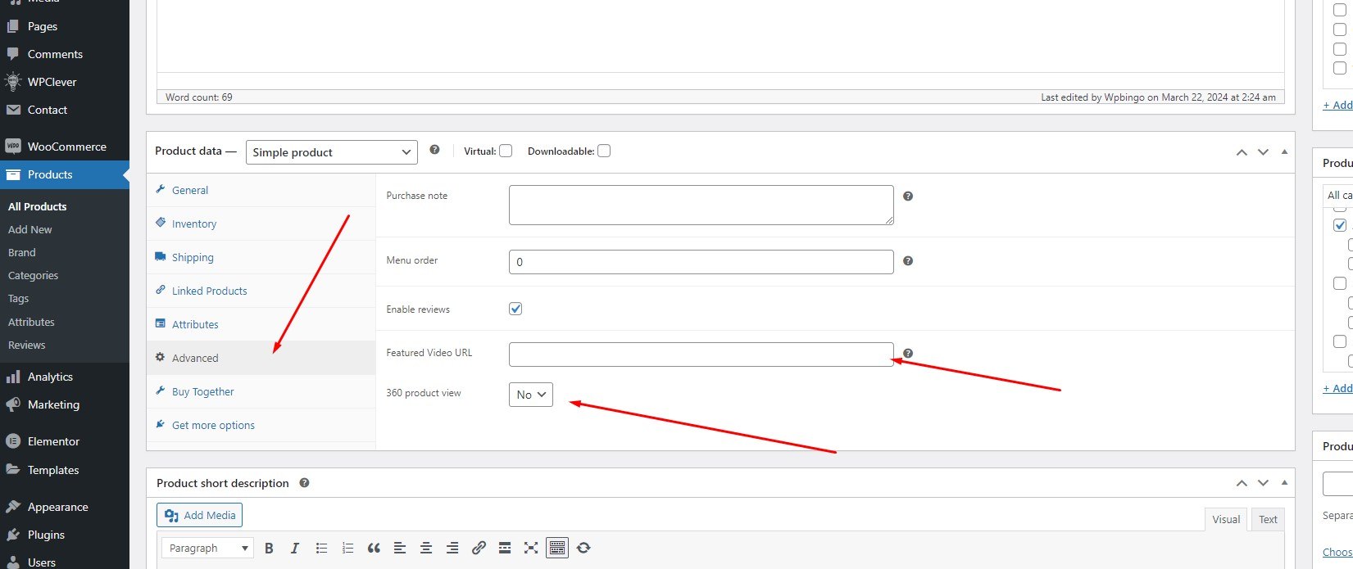
Task: Open the Simple product type dropdown
Action: click(331, 152)
